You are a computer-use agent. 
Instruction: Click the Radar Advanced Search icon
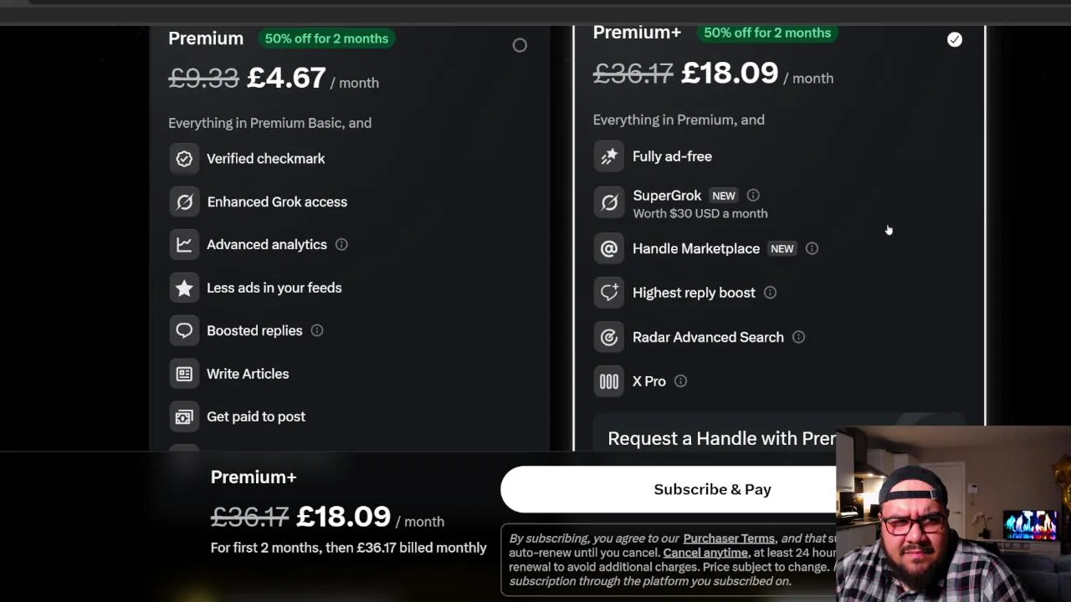point(609,337)
